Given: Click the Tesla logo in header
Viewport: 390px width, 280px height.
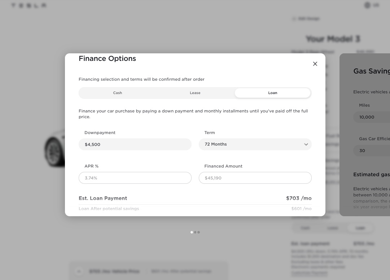Looking at the screenshot, I should tap(29, 5).
